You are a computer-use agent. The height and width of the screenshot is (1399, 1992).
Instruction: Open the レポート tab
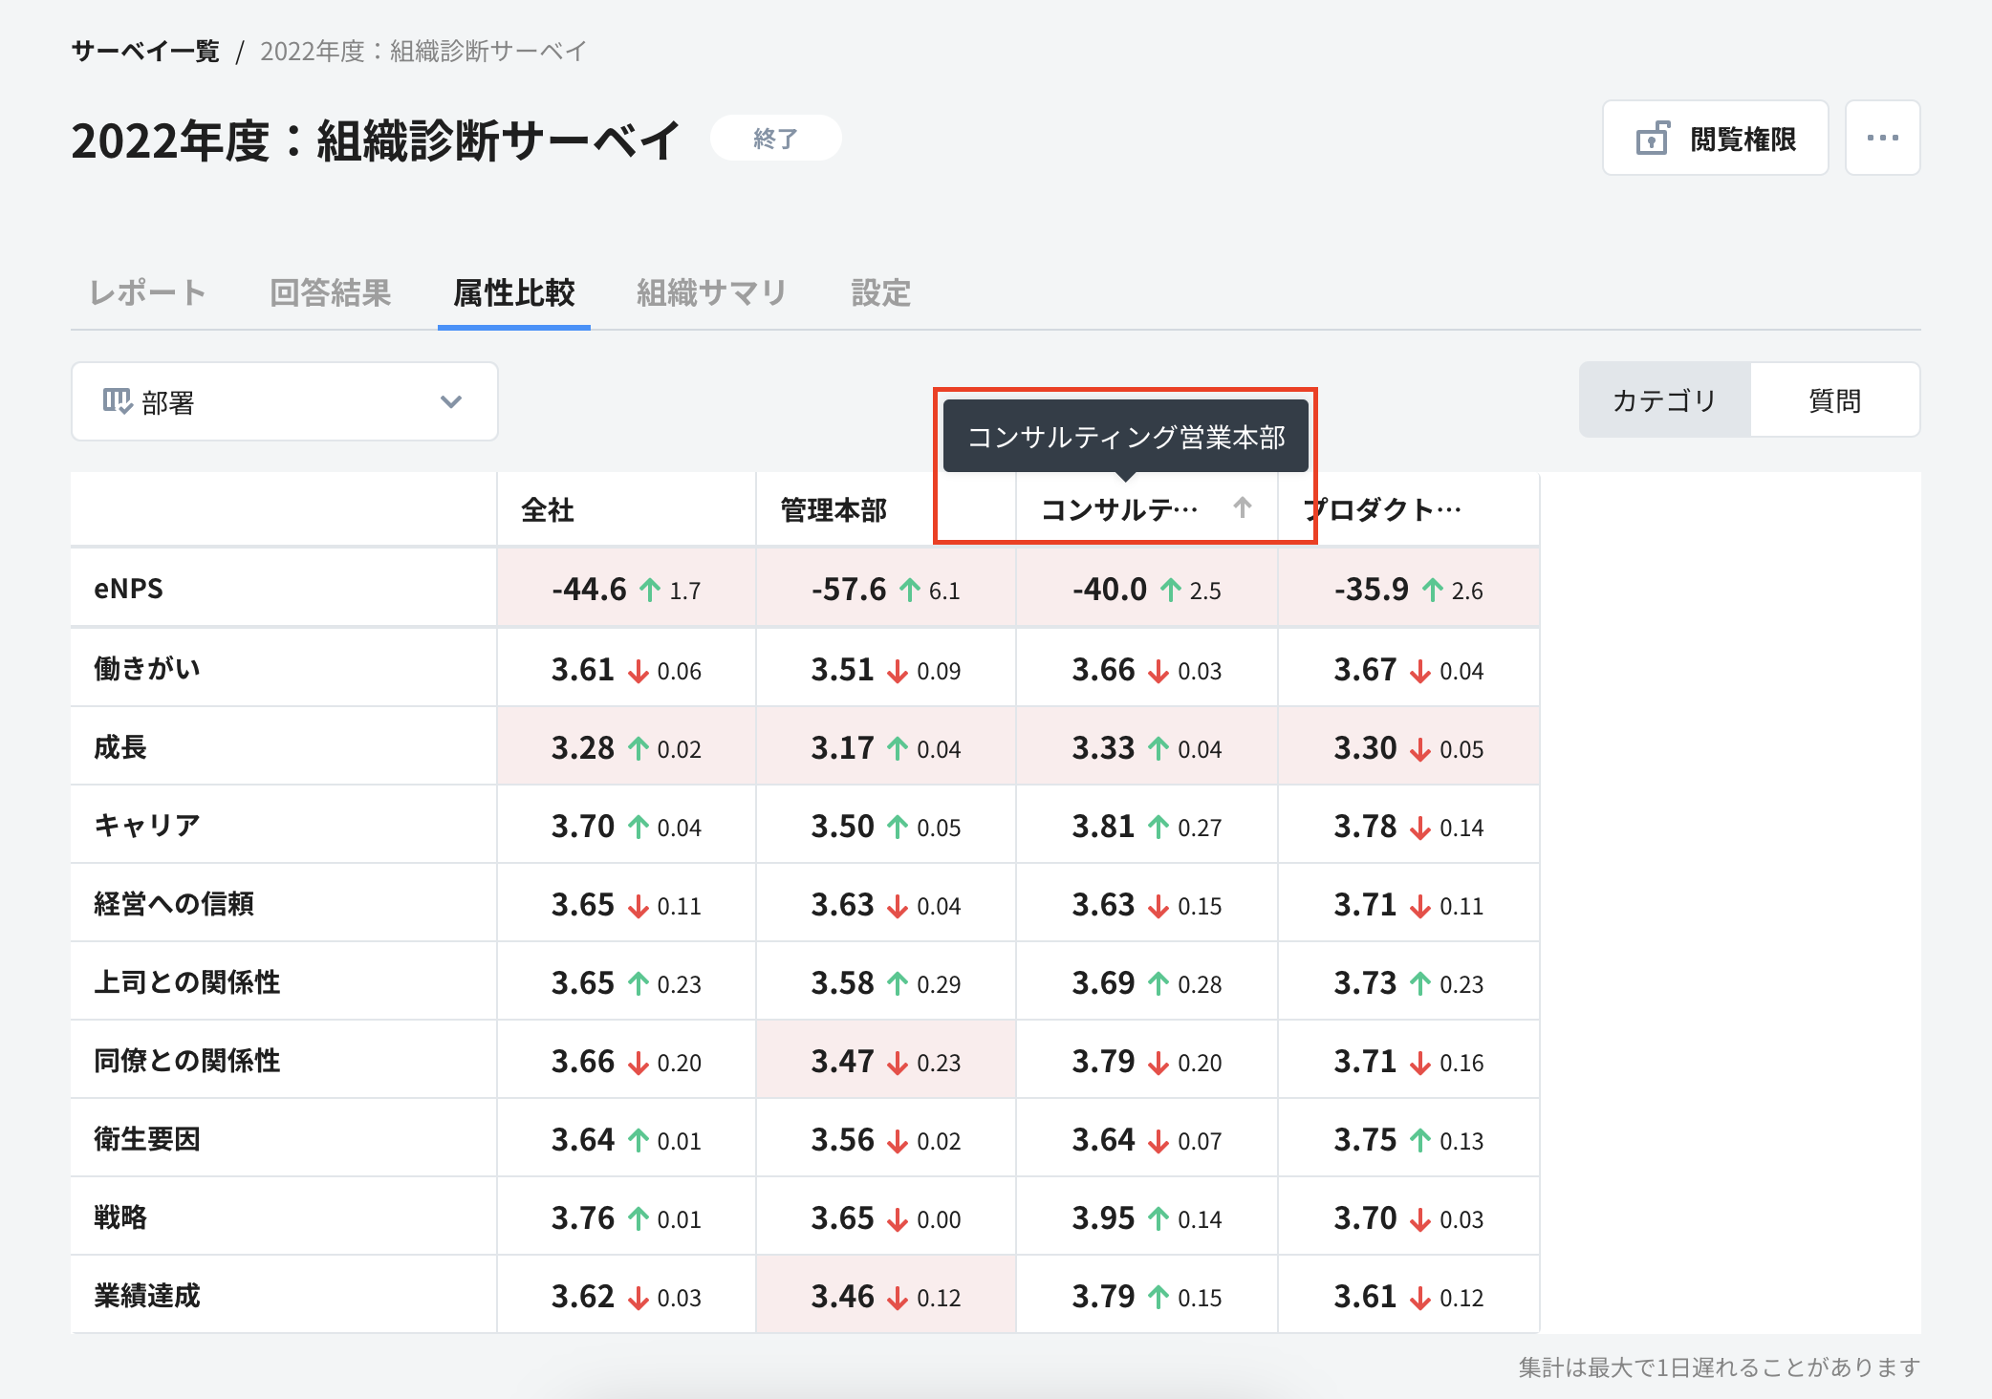click(146, 292)
